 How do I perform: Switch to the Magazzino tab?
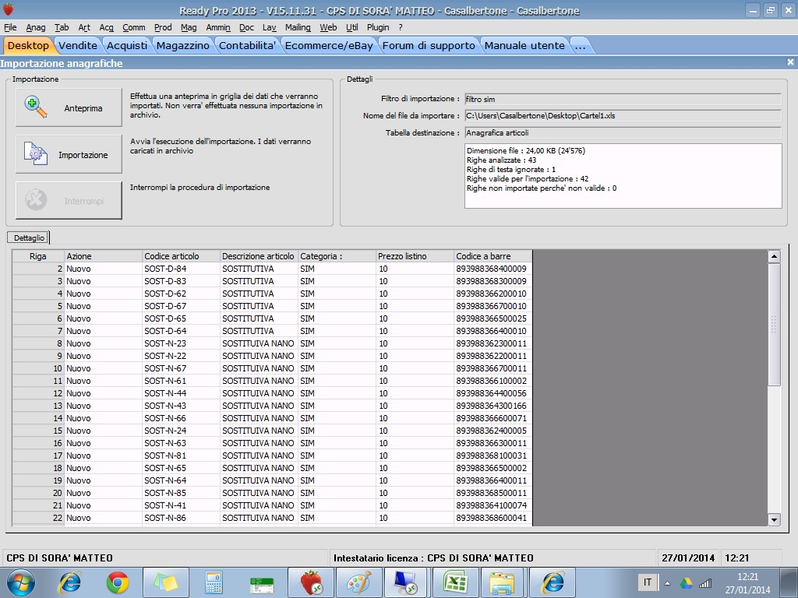click(x=182, y=45)
